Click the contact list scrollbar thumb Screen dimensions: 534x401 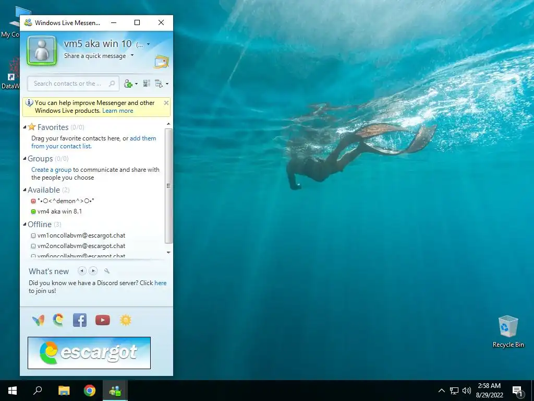point(168,186)
